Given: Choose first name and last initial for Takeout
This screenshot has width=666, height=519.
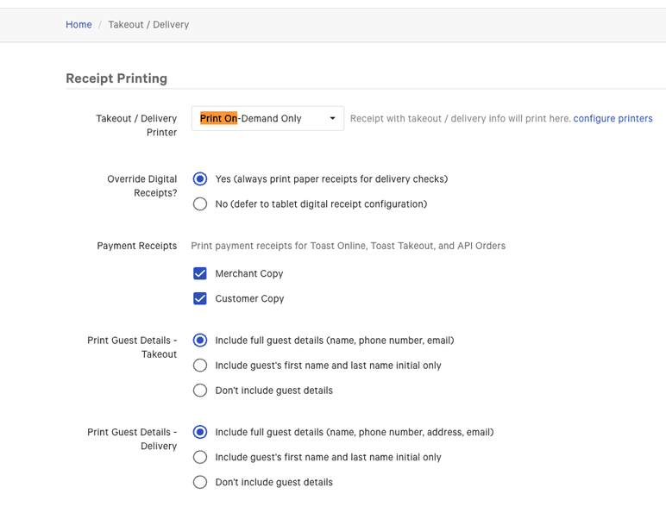Looking at the screenshot, I should click(x=200, y=366).
